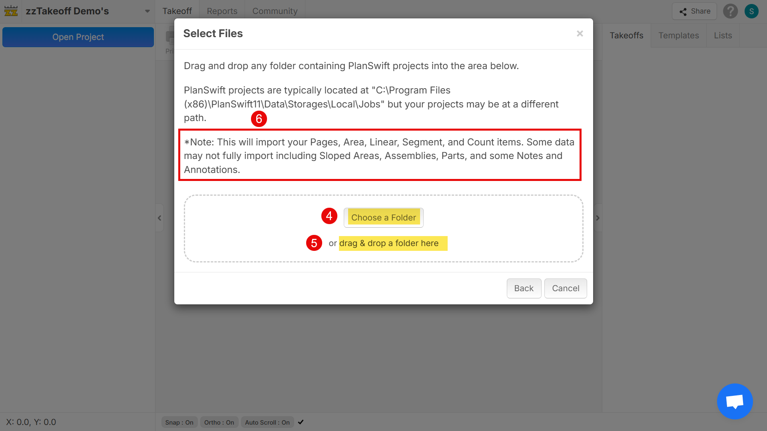
Task: Switch to the Takeoff menu tab
Action: [177, 11]
